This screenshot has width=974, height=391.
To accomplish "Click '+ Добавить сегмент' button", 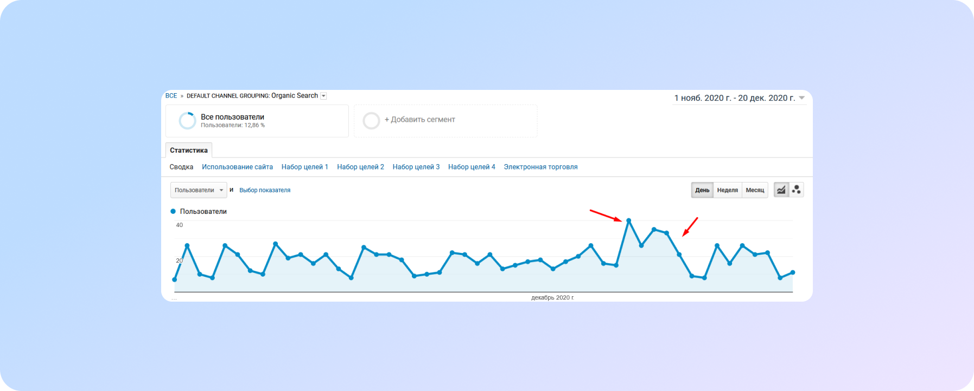I will pos(445,121).
